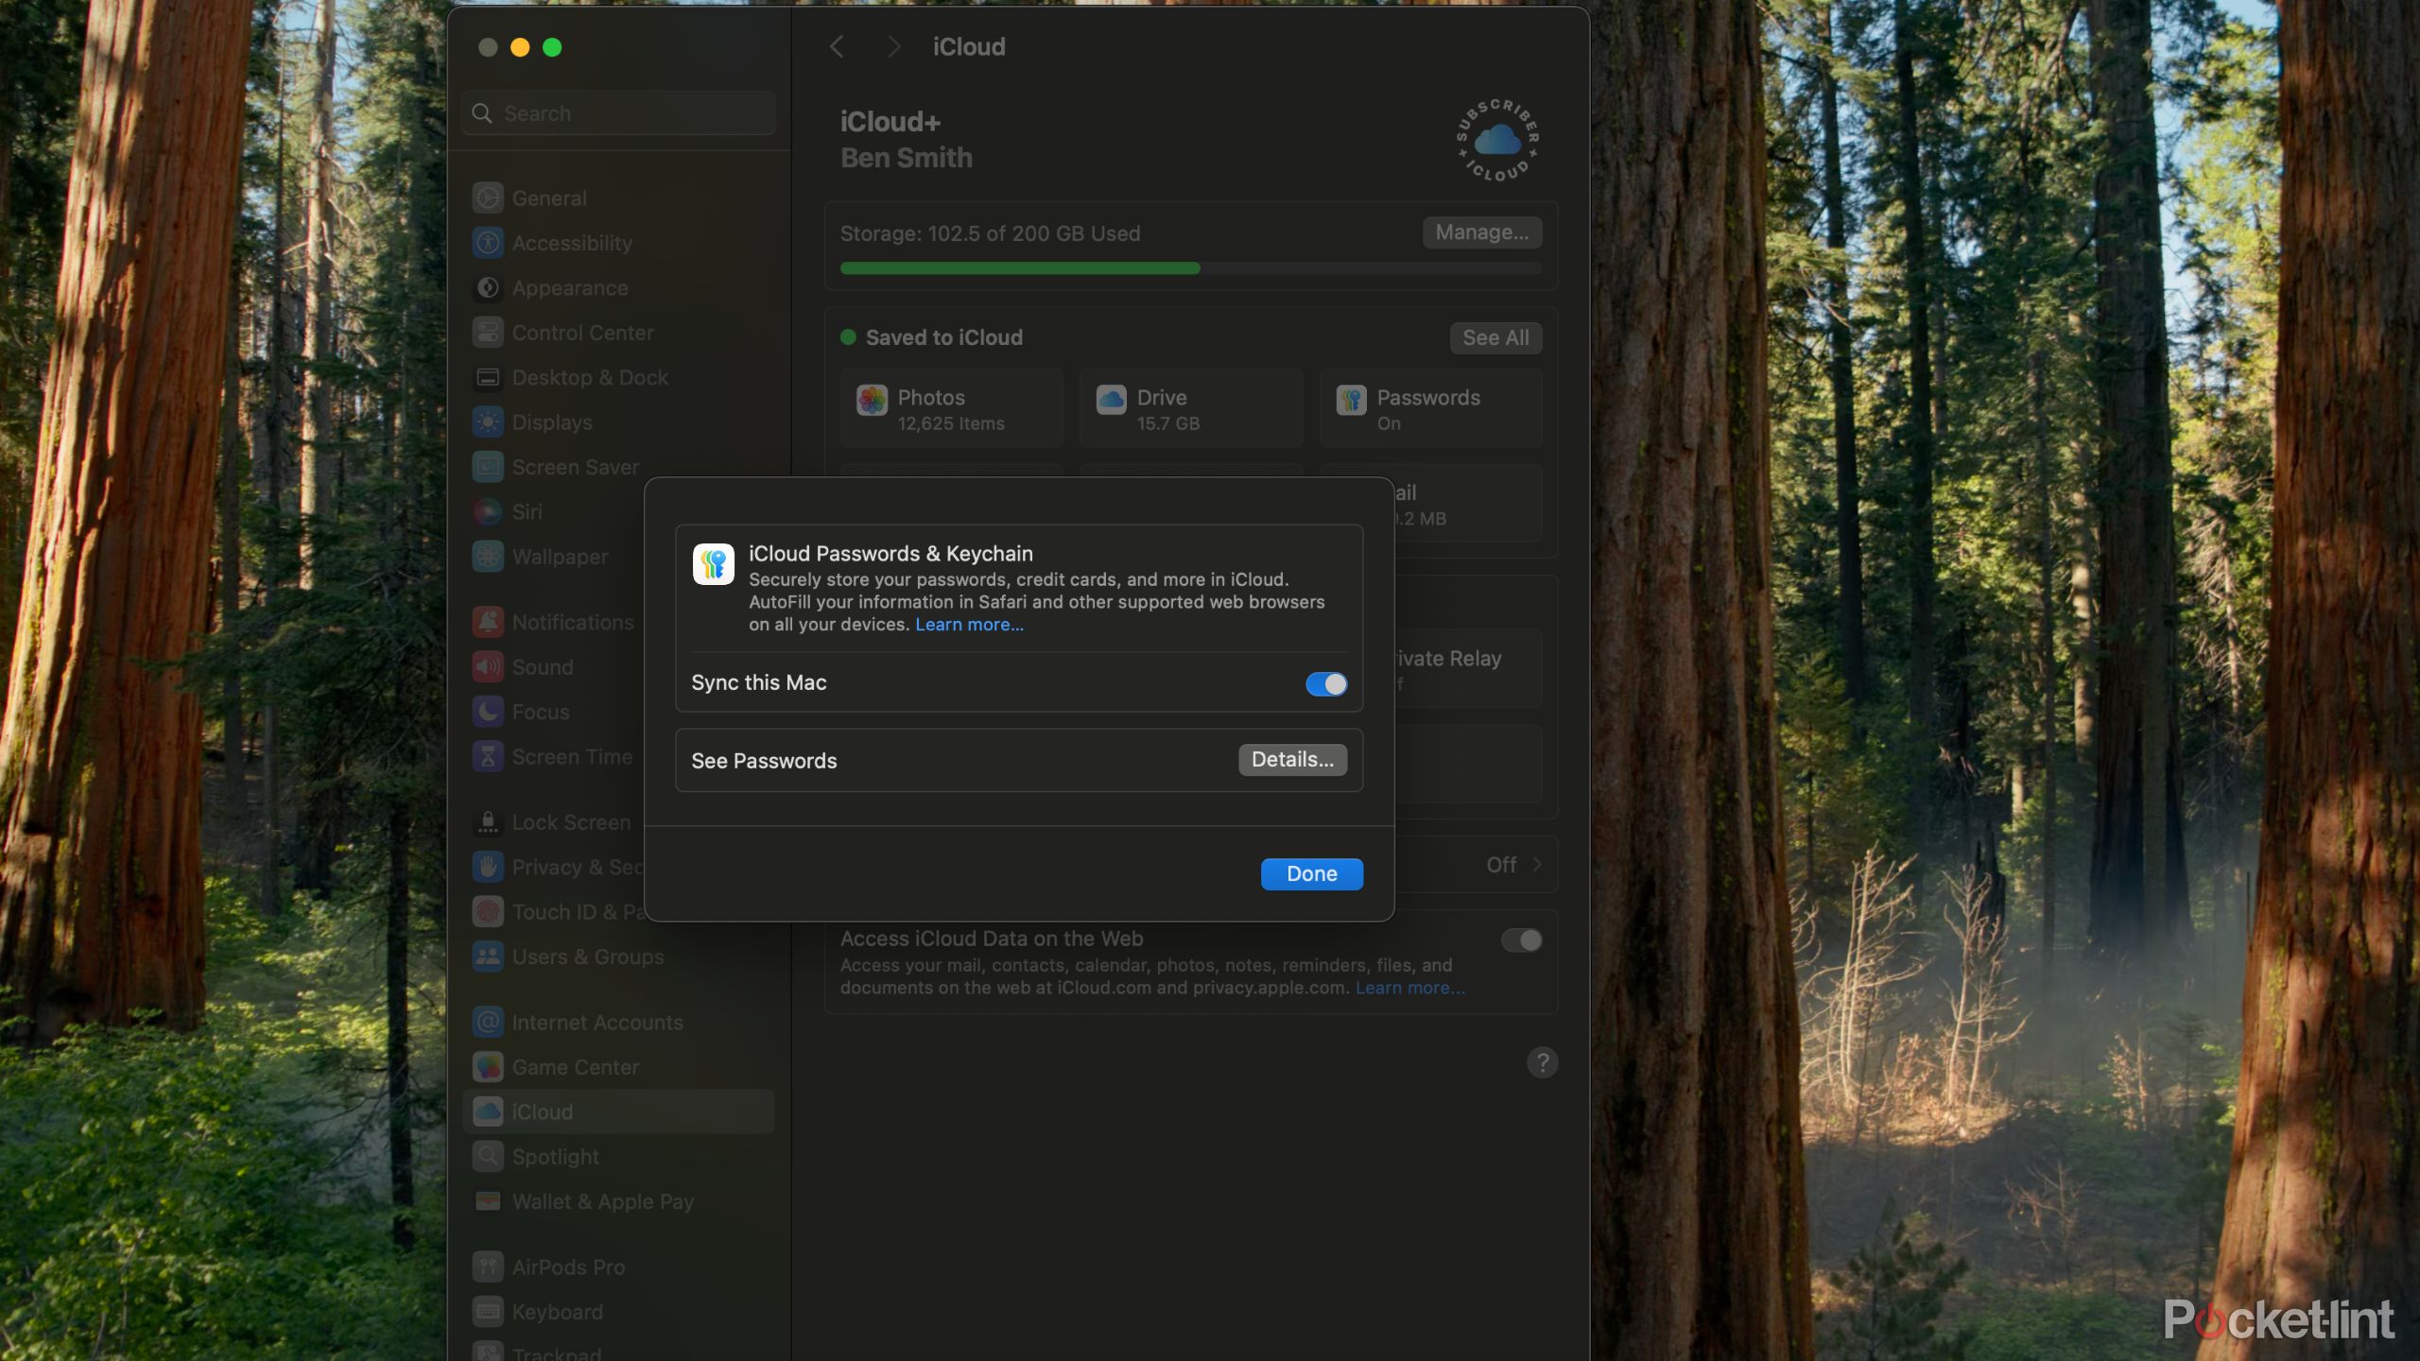Open Privacy & Security hand icon
The image size is (2420, 1361).
(488, 867)
